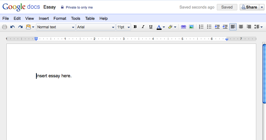
Task: Open the Arial font dropdown
Action: (x=96, y=27)
